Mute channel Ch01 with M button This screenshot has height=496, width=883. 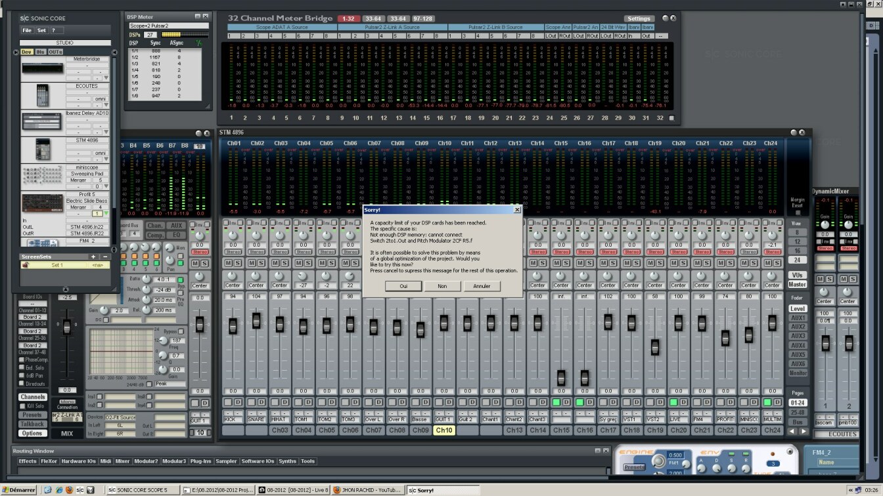coord(227,263)
